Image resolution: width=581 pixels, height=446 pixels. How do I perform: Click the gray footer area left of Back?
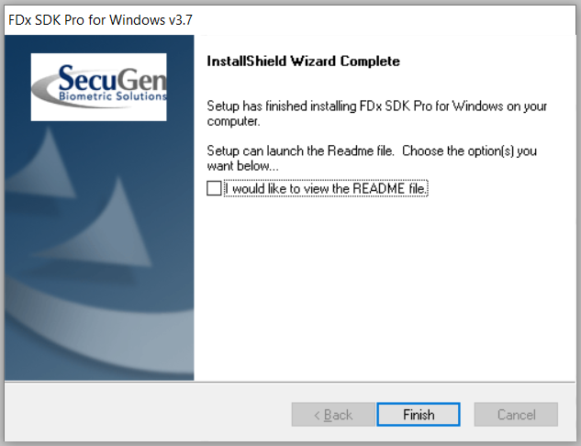(x=148, y=413)
